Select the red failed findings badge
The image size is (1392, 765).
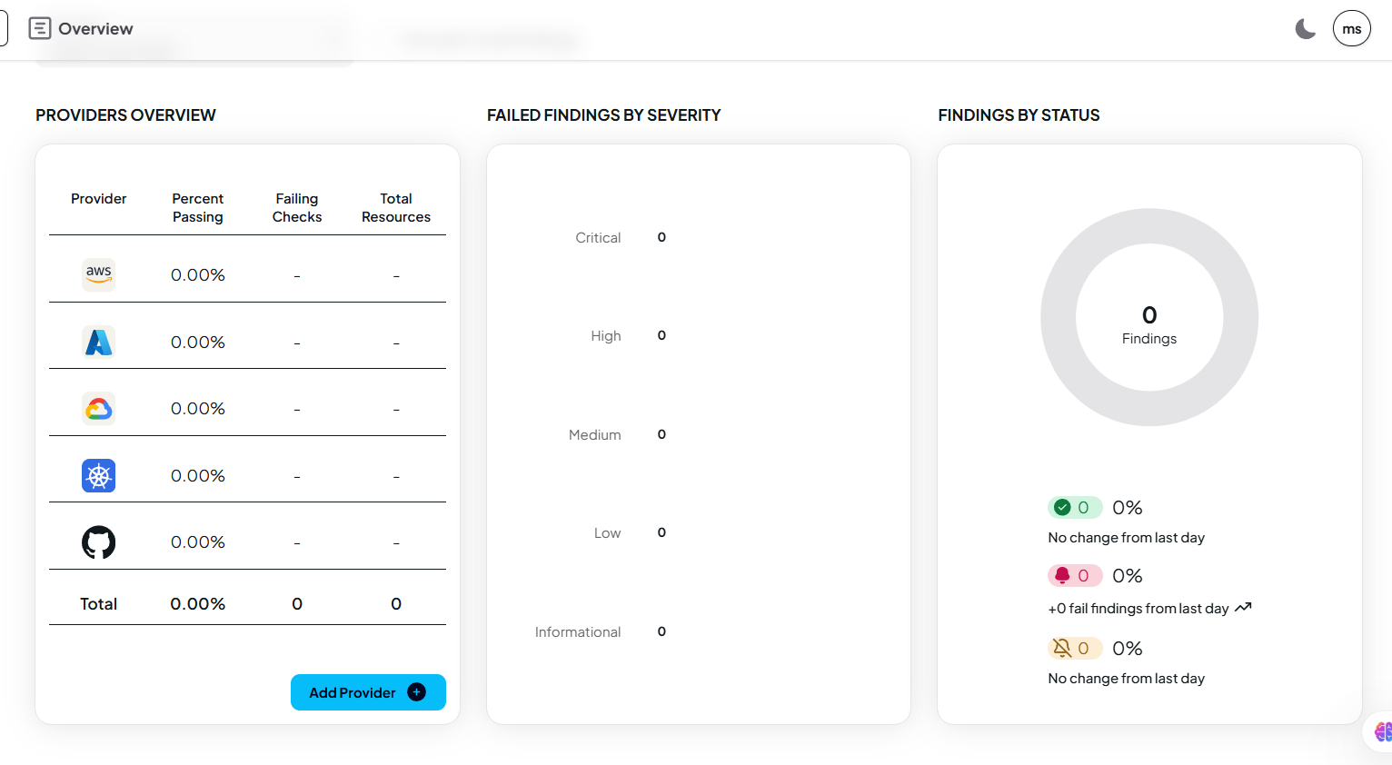1074,576
